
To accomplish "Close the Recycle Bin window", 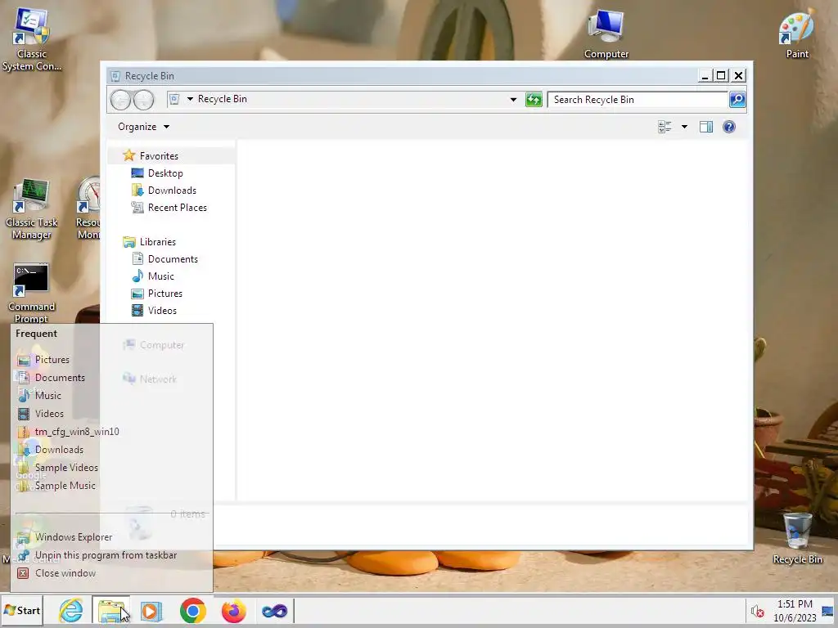I will click(x=739, y=76).
